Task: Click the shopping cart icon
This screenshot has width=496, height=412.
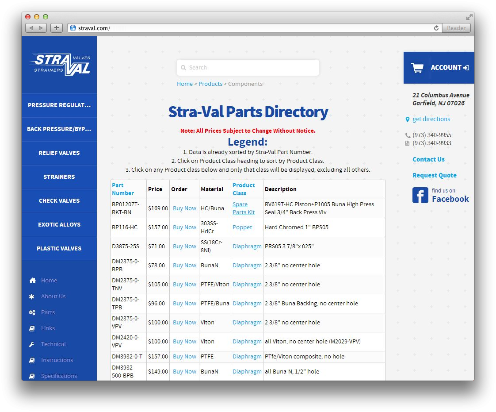Action: [417, 68]
